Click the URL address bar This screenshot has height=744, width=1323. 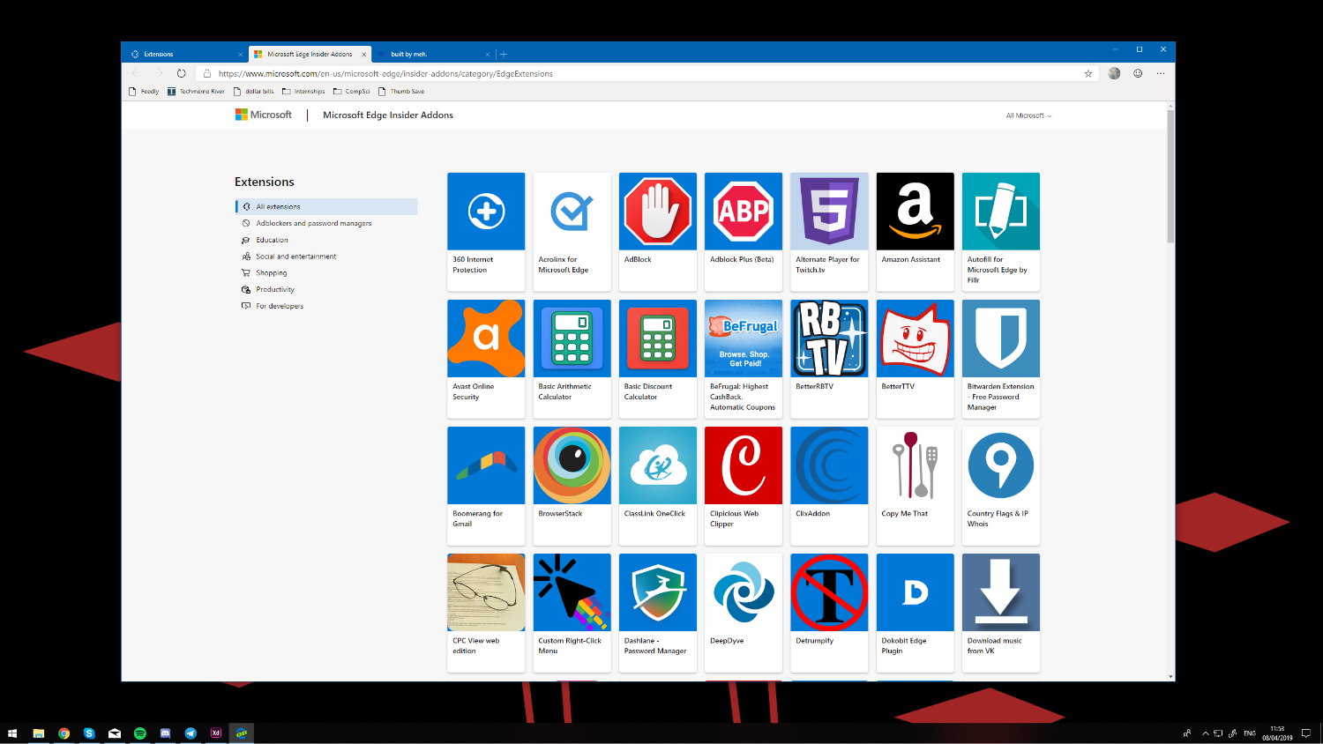[617, 74]
